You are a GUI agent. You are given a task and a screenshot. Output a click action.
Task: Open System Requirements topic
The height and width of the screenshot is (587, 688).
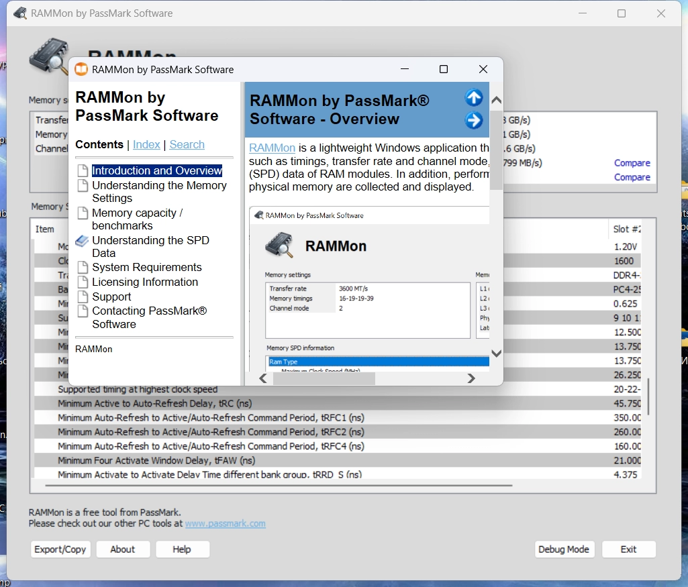(146, 268)
